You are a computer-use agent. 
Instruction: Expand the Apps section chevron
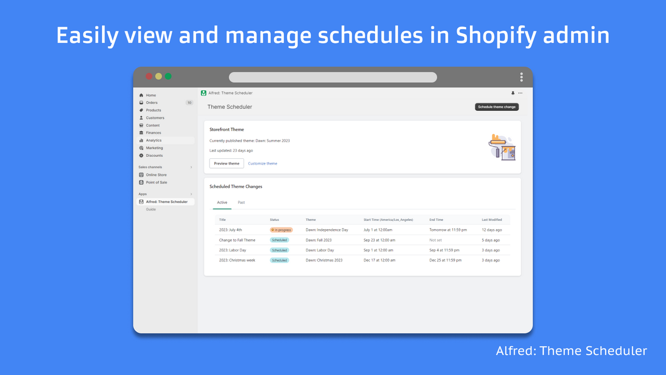pyautogui.click(x=191, y=194)
